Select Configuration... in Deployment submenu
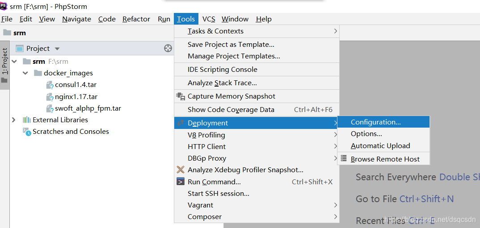Image resolution: width=480 pixels, height=228 pixels. 383,122
